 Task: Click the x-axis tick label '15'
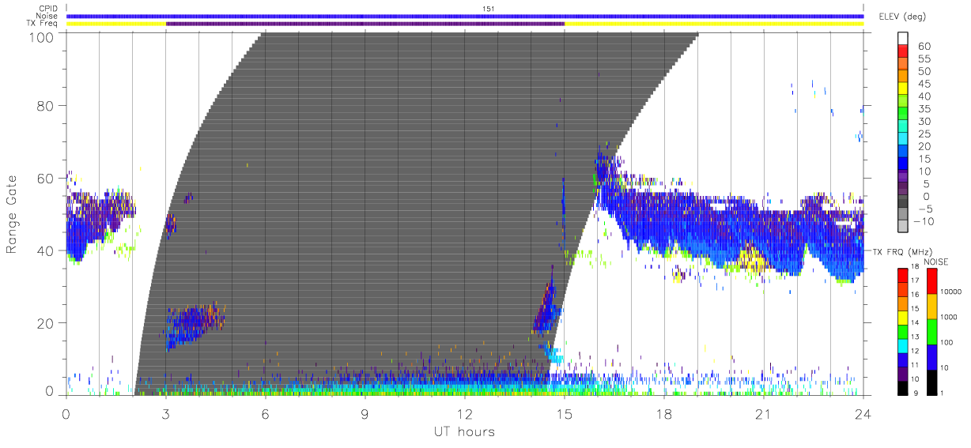[x=564, y=413]
